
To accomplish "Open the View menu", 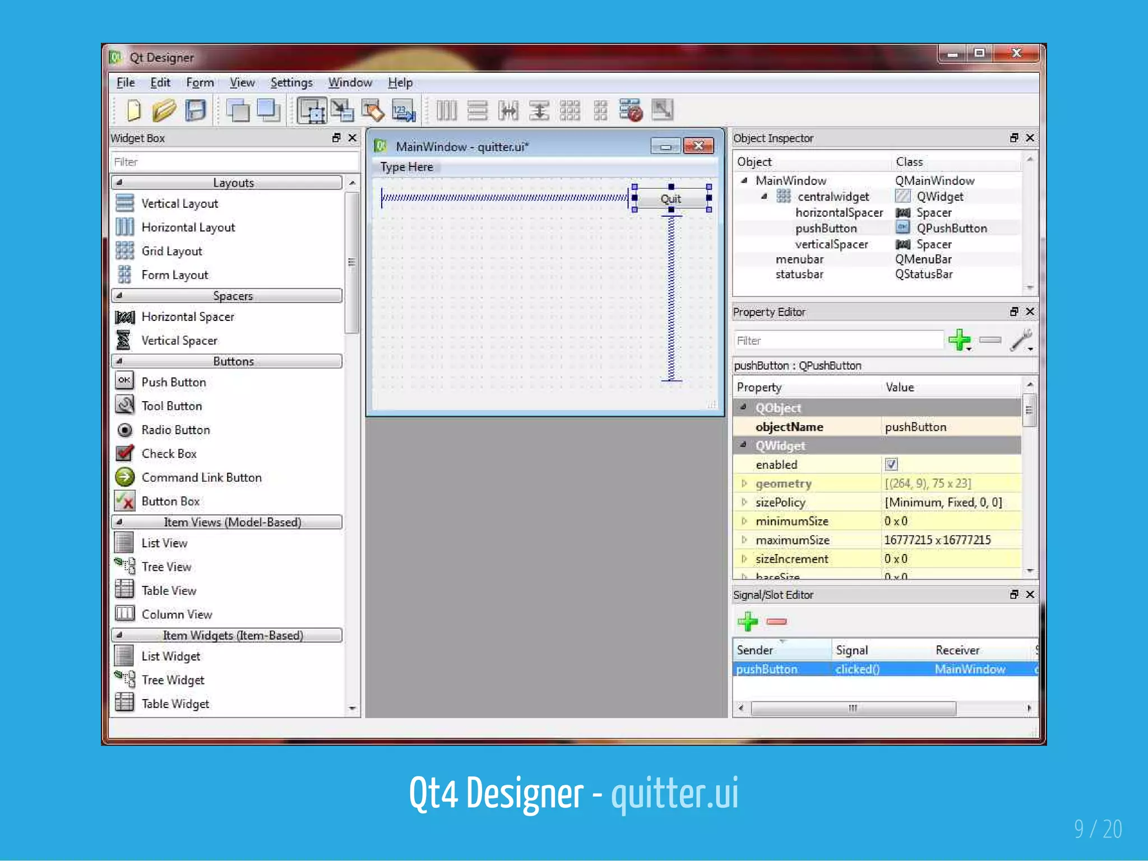I will click(242, 82).
